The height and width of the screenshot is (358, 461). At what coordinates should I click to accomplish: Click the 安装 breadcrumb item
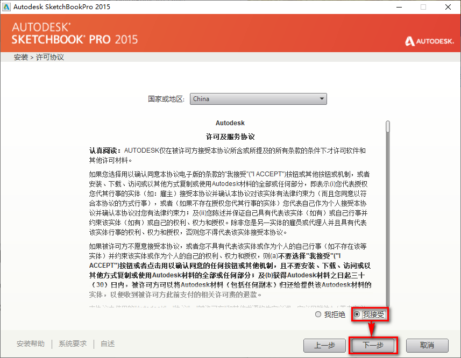point(20,57)
